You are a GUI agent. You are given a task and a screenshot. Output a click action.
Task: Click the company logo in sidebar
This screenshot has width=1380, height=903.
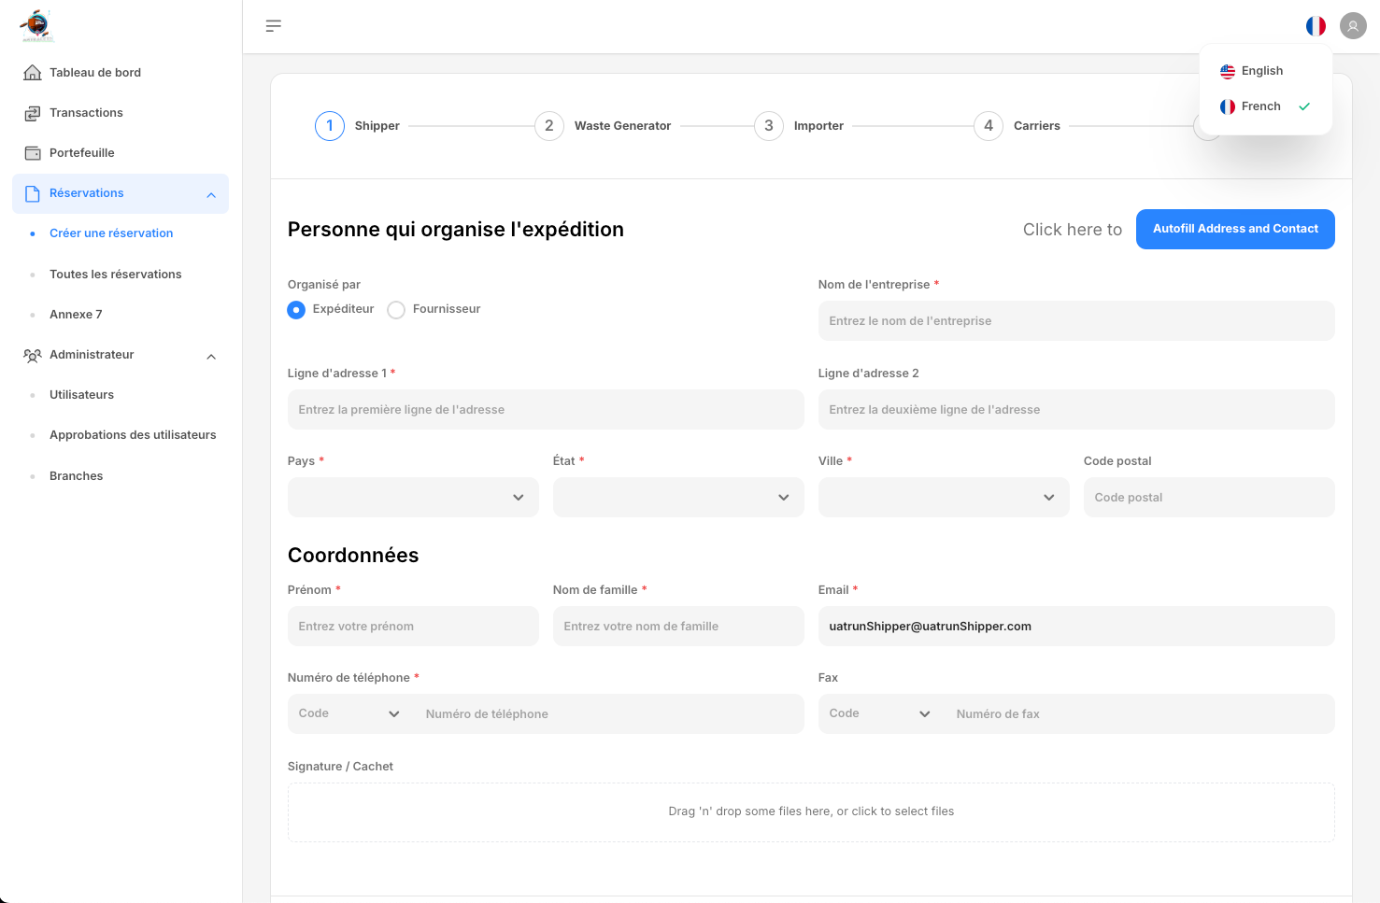click(x=37, y=26)
